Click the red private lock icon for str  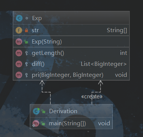[26, 30]
